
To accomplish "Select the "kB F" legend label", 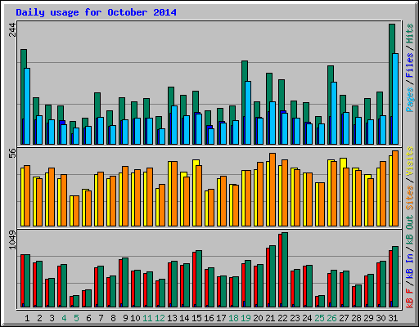I will 410,298.
